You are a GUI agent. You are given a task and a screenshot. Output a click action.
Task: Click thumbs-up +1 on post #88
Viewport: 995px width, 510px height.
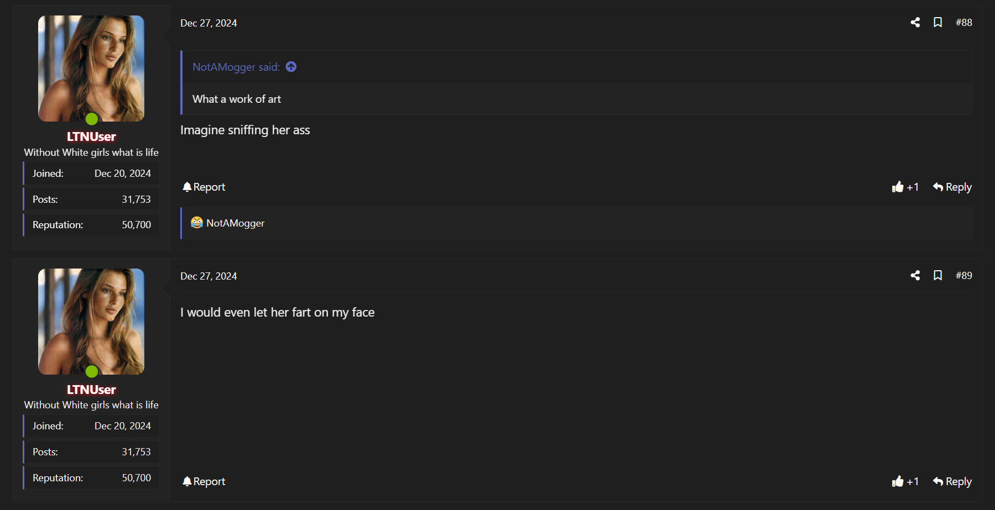pos(905,187)
